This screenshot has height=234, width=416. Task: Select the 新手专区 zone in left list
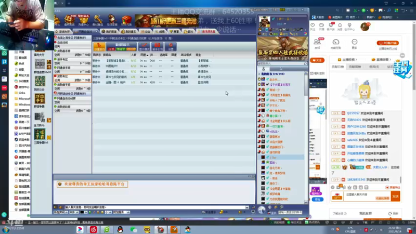[x=72, y=61]
